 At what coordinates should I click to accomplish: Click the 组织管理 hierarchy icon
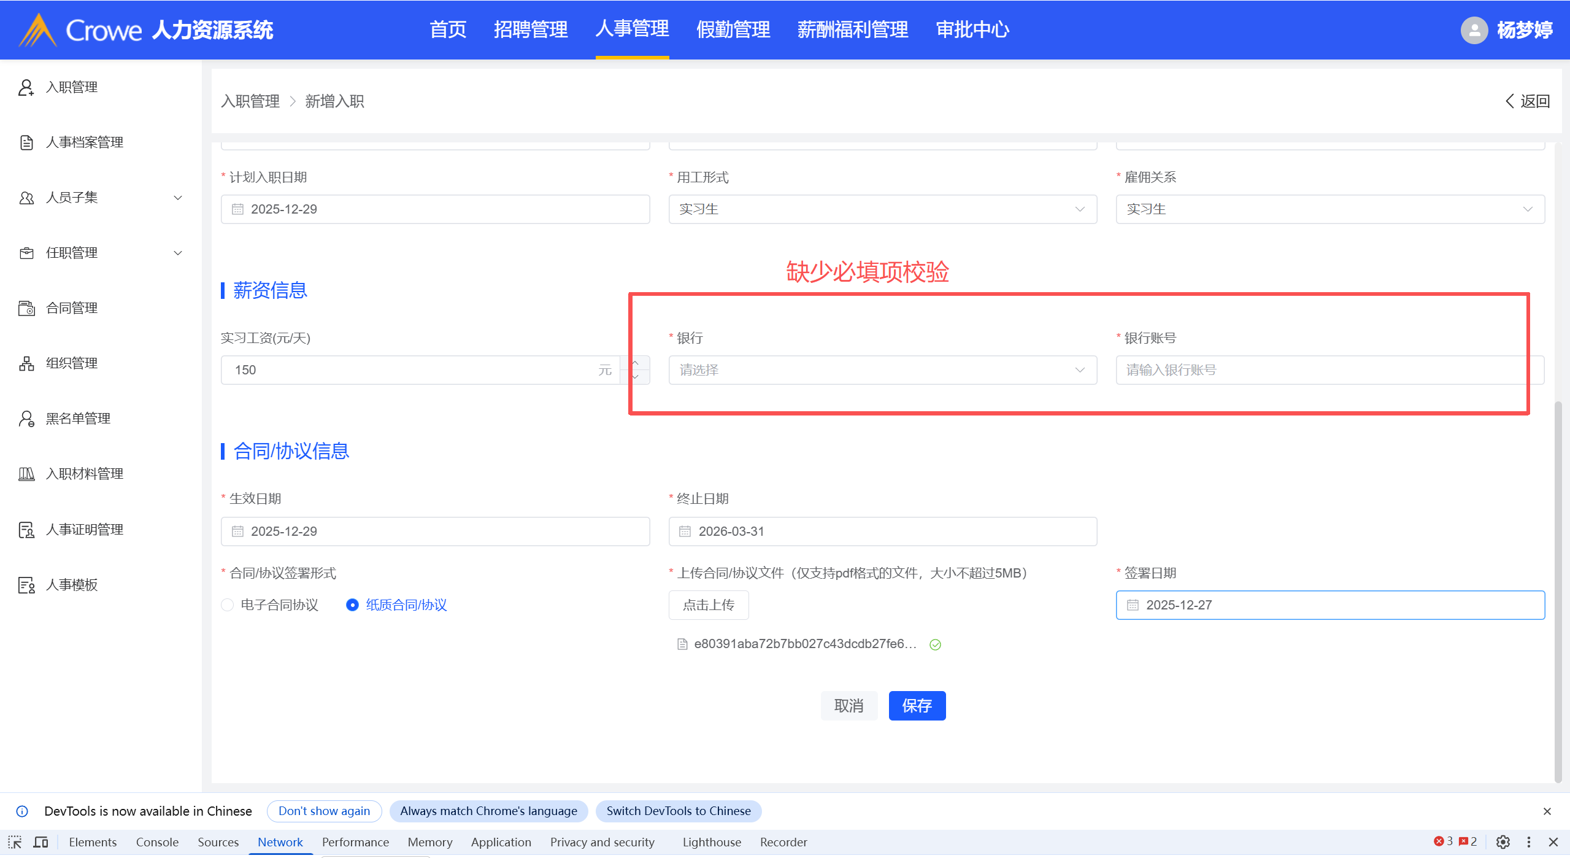(26, 363)
